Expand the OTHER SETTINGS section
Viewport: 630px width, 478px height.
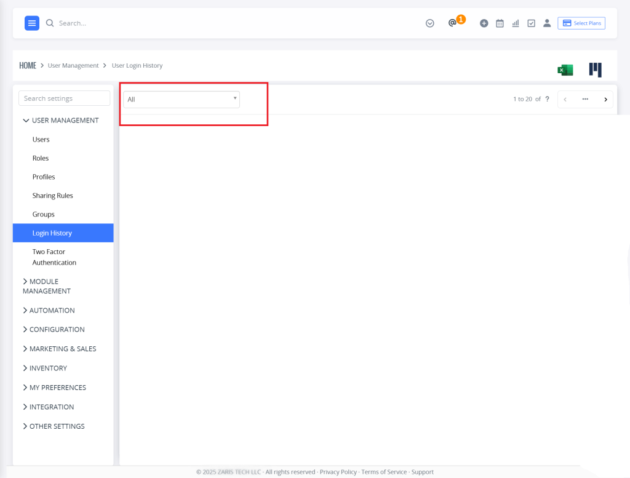(54, 426)
